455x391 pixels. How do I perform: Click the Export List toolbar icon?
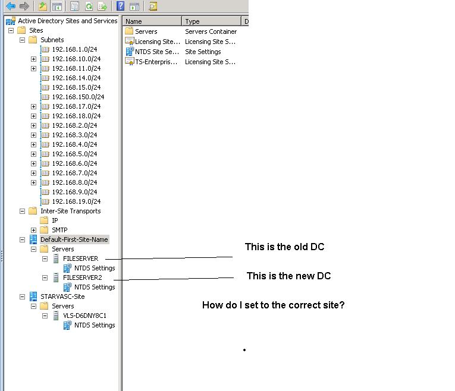(103, 6)
